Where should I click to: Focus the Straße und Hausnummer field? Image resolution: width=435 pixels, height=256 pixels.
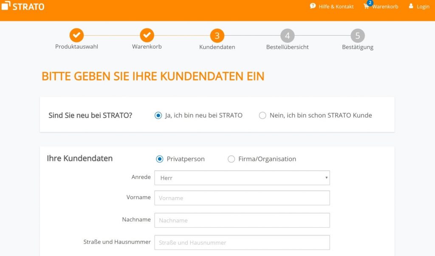[x=242, y=242]
